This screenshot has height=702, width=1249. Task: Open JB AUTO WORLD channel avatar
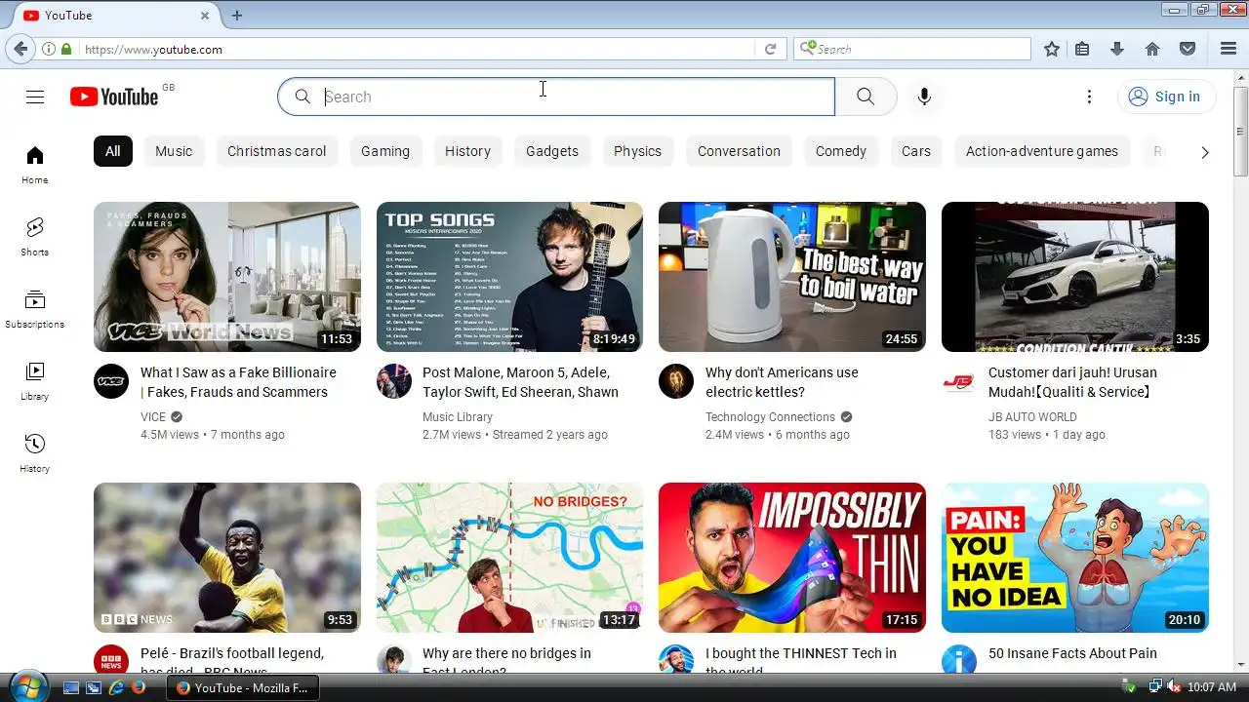pyautogui.click(x=959, y=381)
